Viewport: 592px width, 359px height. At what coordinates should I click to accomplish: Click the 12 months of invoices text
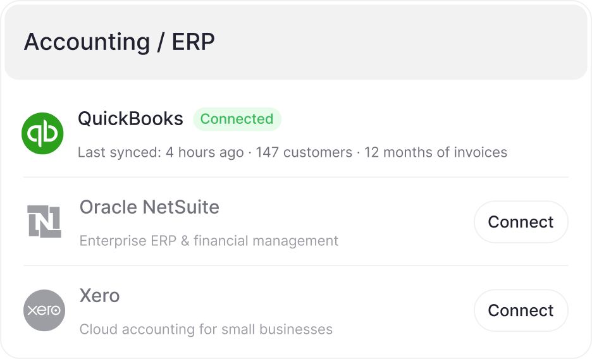[435, 152]
